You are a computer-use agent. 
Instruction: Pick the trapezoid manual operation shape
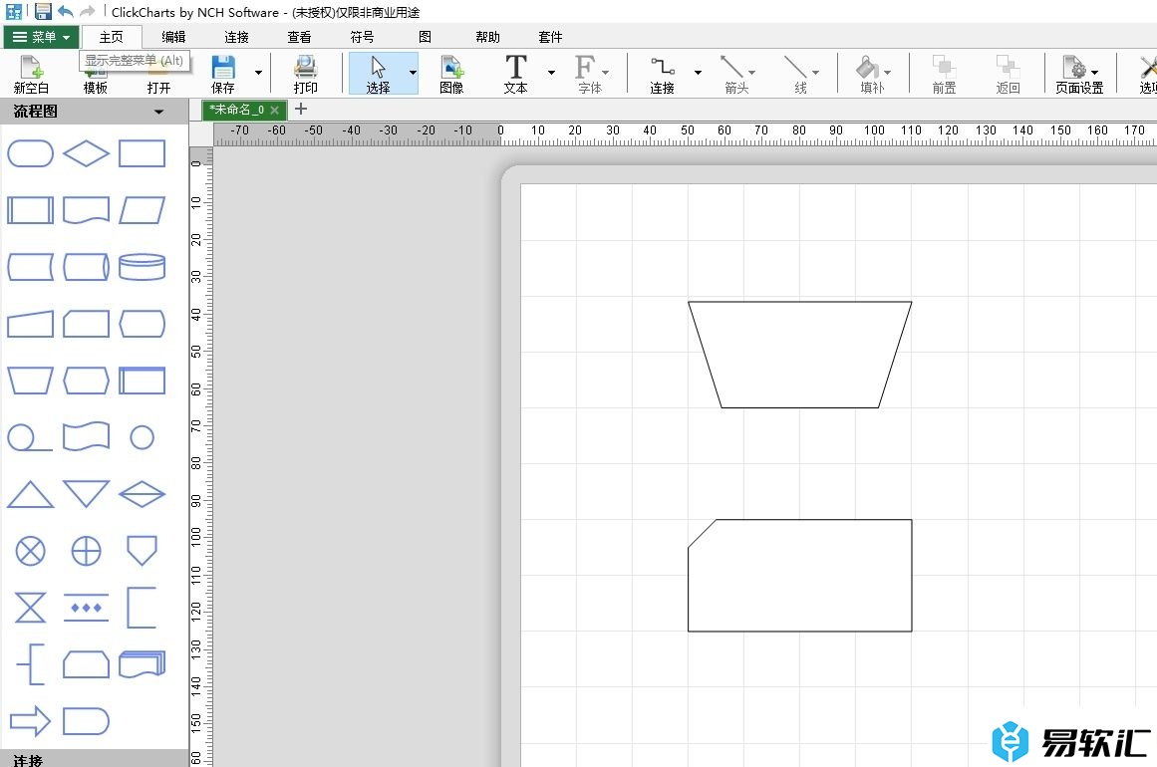pos(30,381)
